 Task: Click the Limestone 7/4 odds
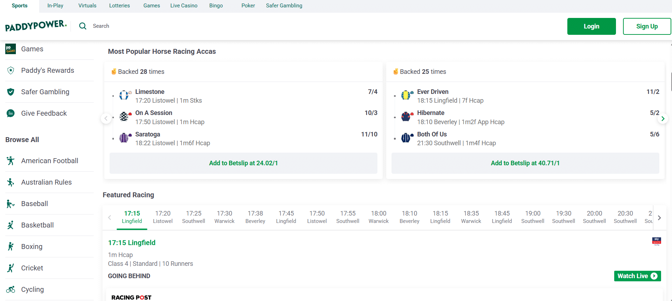(372, 92)
